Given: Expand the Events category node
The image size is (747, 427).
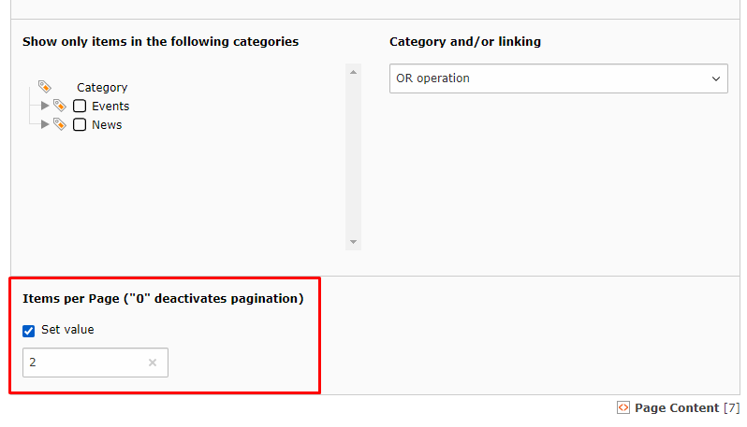Looking at the screenshot, I should (x=45, y=106).
